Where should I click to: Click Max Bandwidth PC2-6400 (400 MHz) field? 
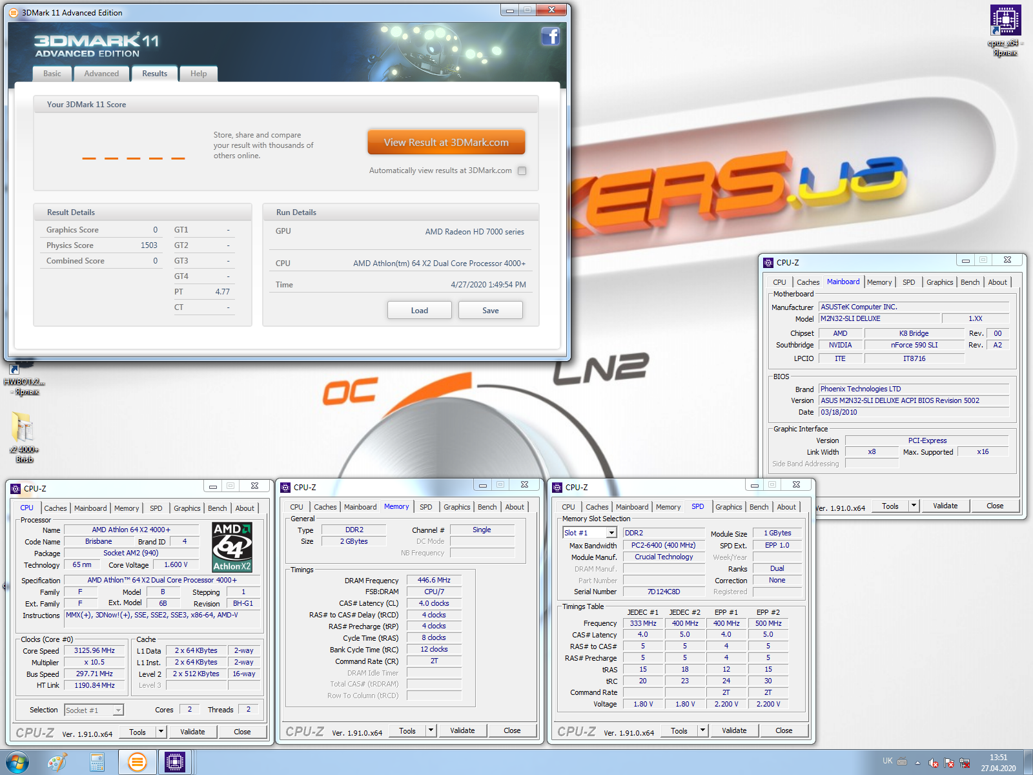[664, 545]
